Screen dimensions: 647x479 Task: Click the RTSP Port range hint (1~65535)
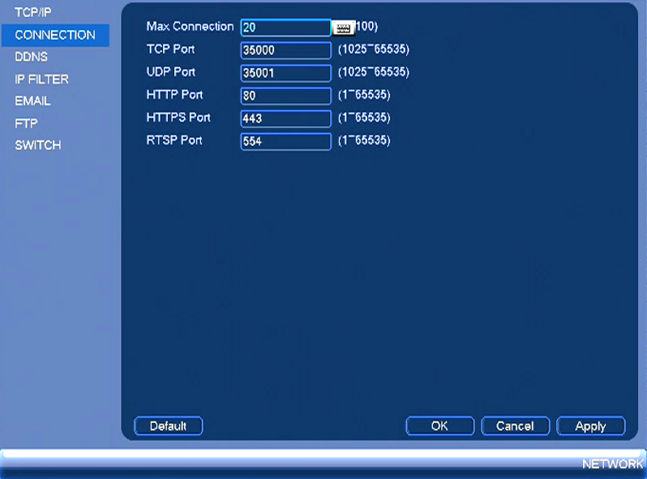coord(364,140)
